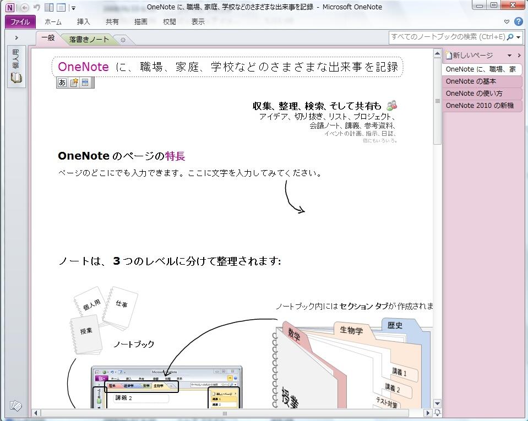This screenshot has width=528, height=421.
Task: Click the 生物学 section tab illustration
Action: [352, 330]
